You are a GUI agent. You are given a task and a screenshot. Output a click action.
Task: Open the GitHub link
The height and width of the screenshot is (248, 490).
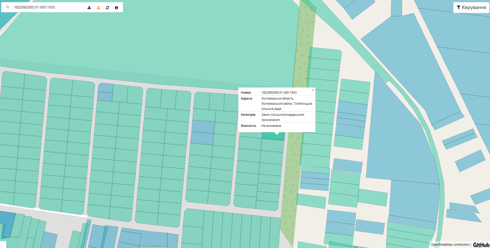[481, 245]
